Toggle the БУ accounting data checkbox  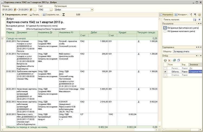[x=165, y=28]
